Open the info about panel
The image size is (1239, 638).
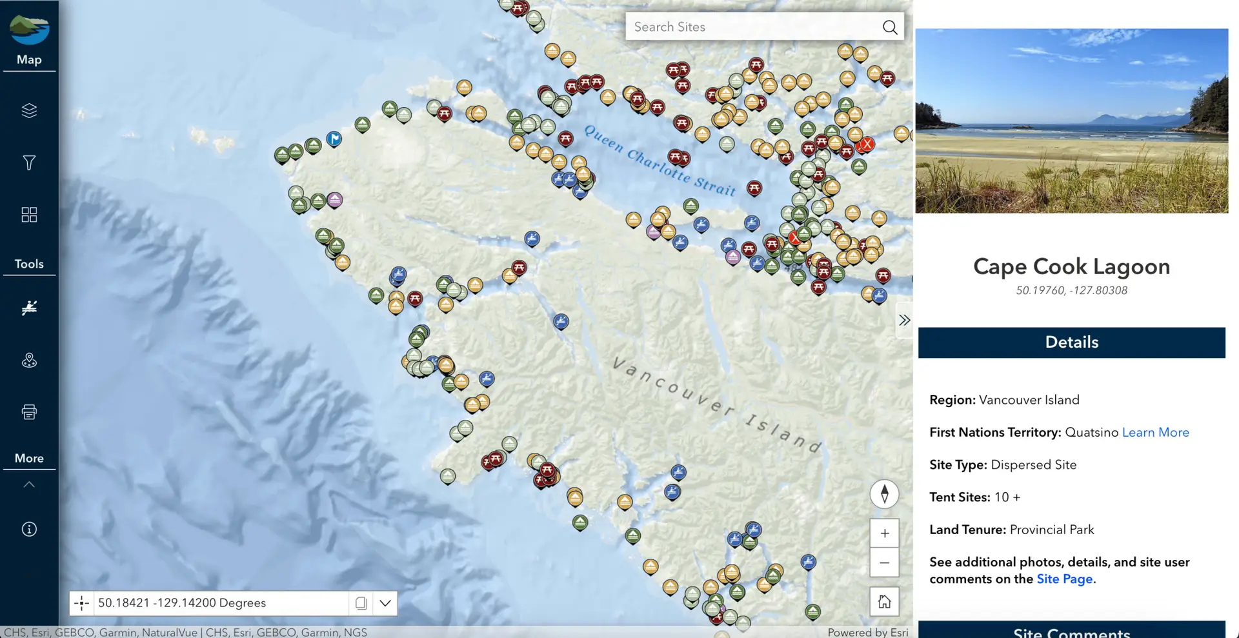pos(29,530)
